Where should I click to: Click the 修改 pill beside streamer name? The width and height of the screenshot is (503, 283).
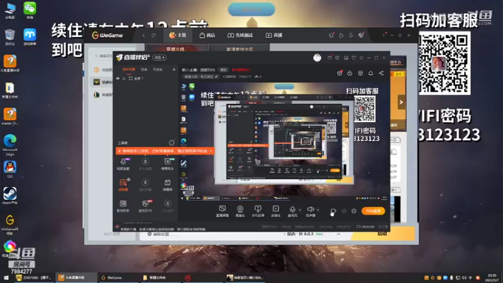(x=223, y=70)
